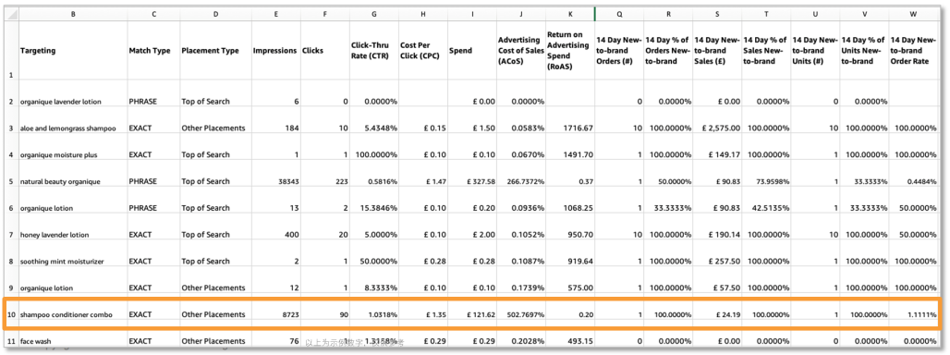
Task: Click the Return on Advertising Spend header
Action: [569, 51]
